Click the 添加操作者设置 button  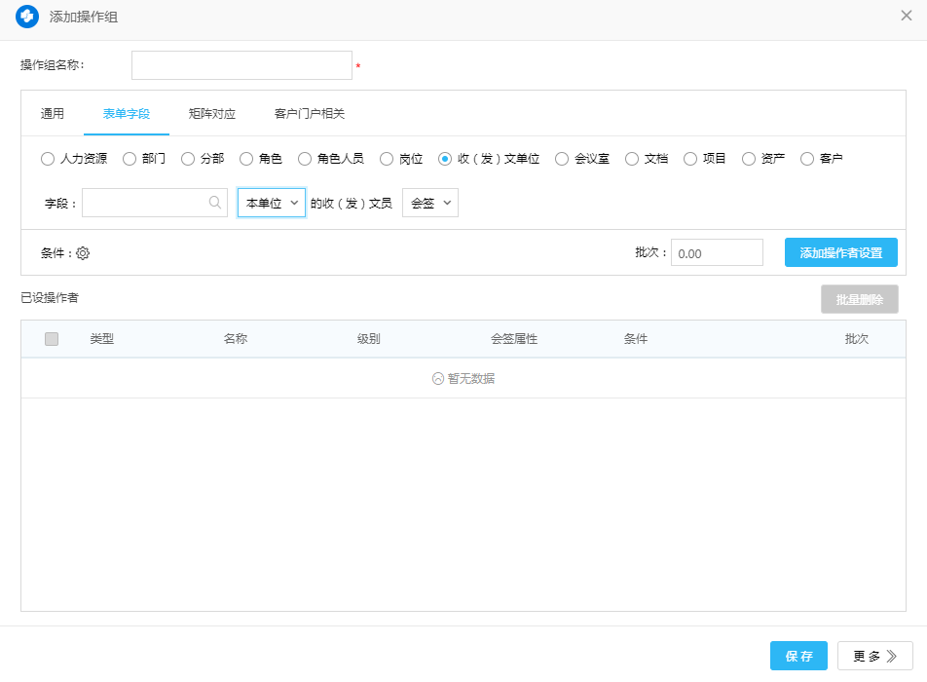pos(840,253)
